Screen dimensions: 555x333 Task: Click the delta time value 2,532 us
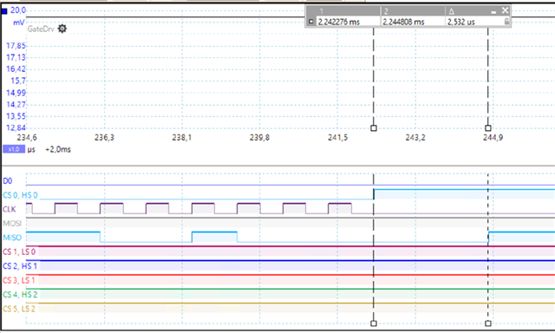(460, 22)
